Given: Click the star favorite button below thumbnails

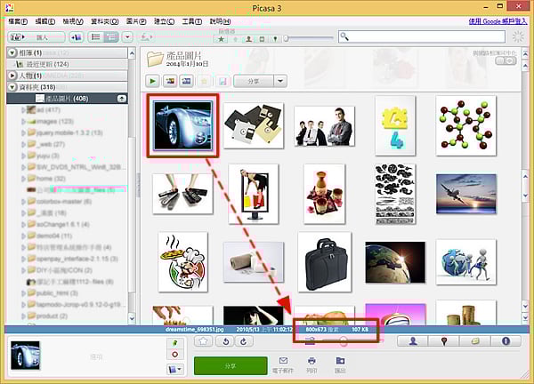Looking at the screenshot, I should pos(204,341).
